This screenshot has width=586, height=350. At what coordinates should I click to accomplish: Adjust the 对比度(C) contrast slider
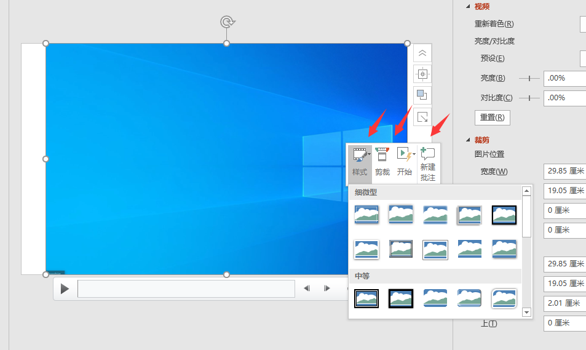coord(529,98)
